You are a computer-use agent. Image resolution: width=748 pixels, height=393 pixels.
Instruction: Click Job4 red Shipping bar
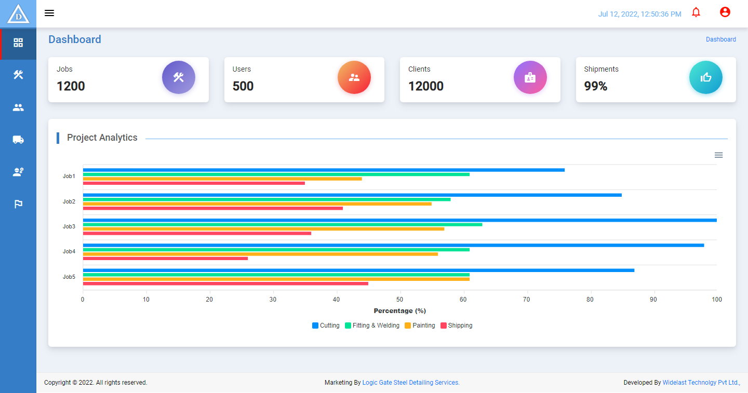click(165, 259)
